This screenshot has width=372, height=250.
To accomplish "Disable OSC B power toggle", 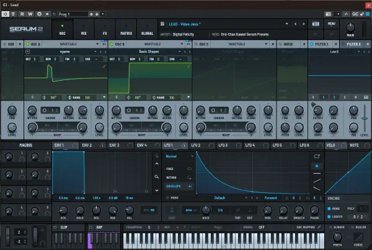I will coord(112,44).
